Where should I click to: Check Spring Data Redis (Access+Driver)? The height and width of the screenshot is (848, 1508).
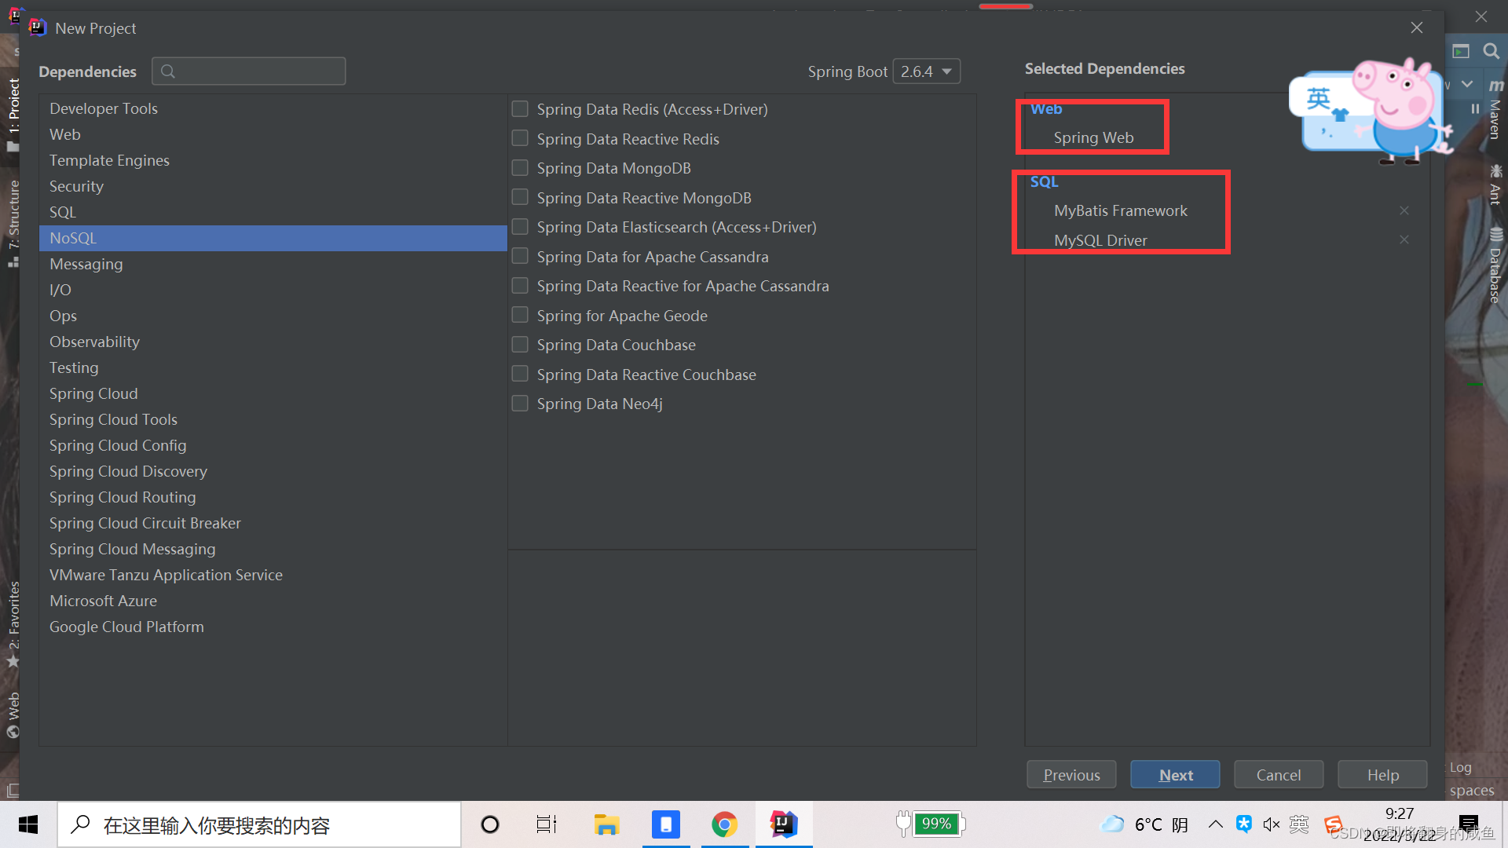[520, 109]
